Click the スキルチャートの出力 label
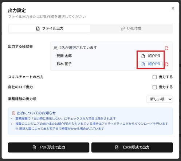 click(x=26, y=77)
